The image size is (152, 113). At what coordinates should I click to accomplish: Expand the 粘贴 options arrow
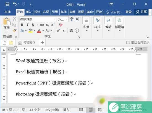[x=7, y=31]
